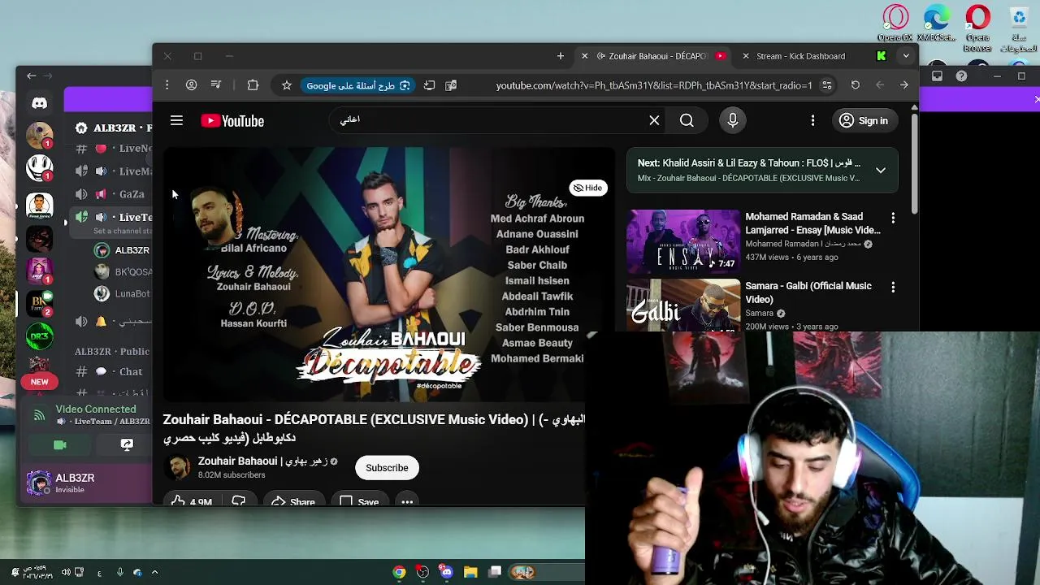Expand the Next up mix playlist panel
Screen dimensions: 1040x585
[x=881, y=171]
